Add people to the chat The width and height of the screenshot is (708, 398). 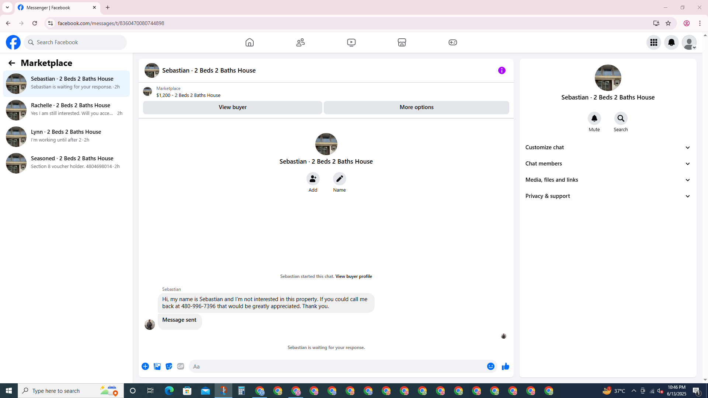[313, 179]
